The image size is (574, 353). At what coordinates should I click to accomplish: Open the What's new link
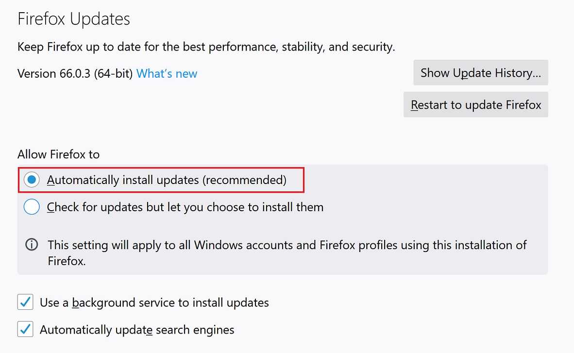(x=167, y=74)
